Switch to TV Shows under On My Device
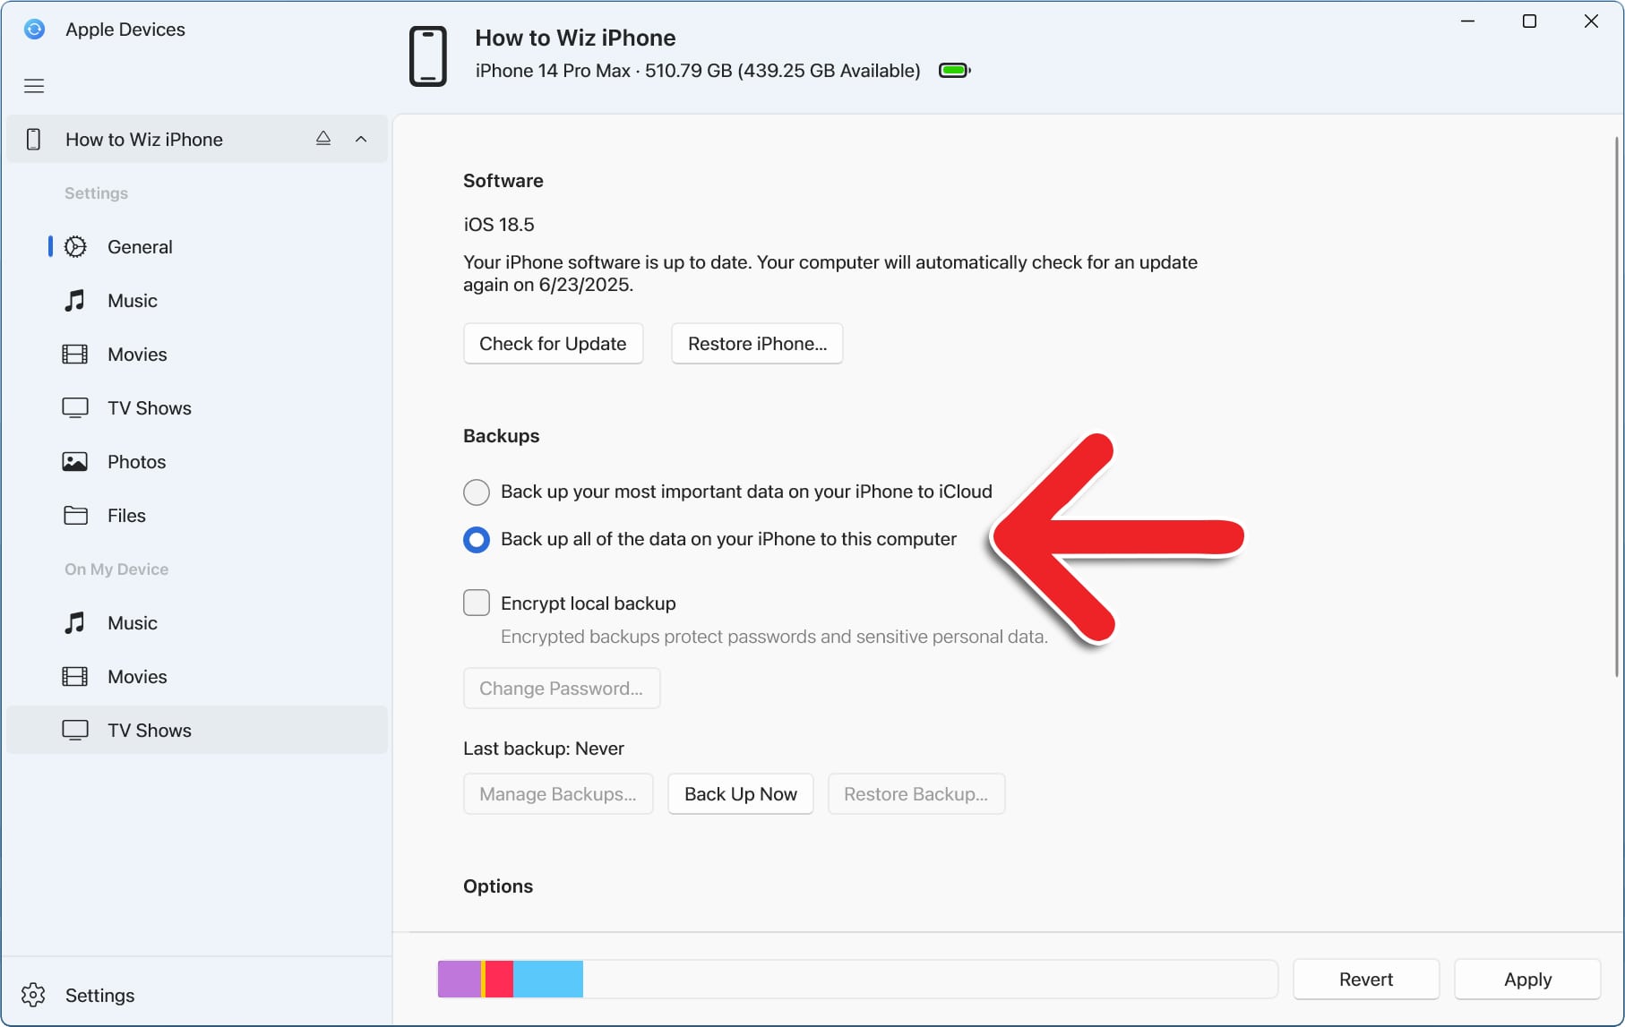 [x=149, y=730]
